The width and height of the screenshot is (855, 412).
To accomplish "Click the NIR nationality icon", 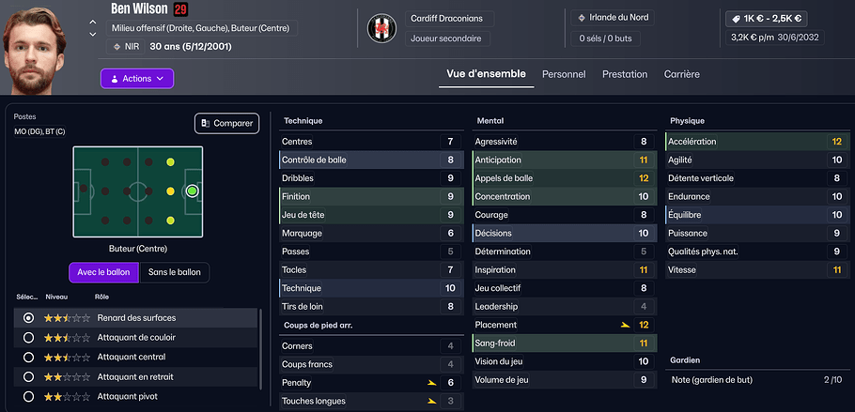I will click(x=117, y=46).
